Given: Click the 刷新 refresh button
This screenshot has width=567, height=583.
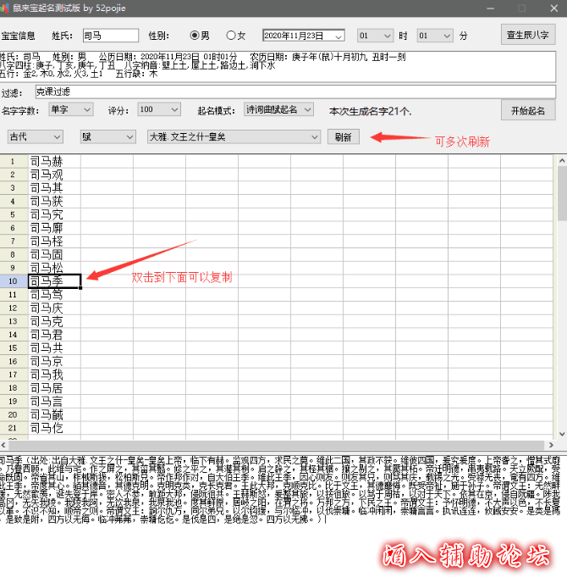Looking at the screenshot, I should tap(344, 136).
